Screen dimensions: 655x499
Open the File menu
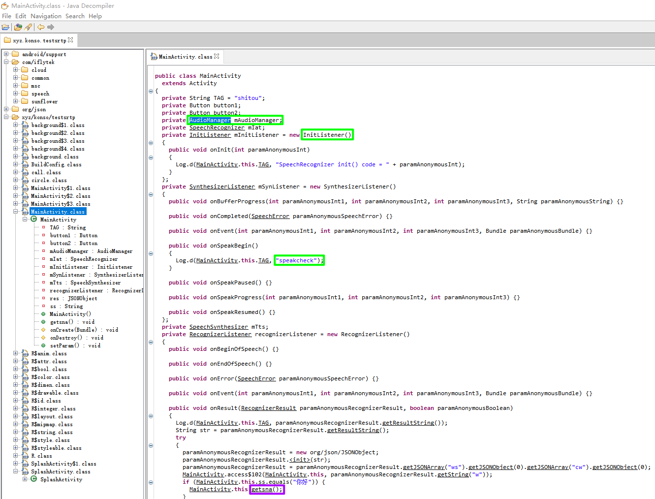6,16
